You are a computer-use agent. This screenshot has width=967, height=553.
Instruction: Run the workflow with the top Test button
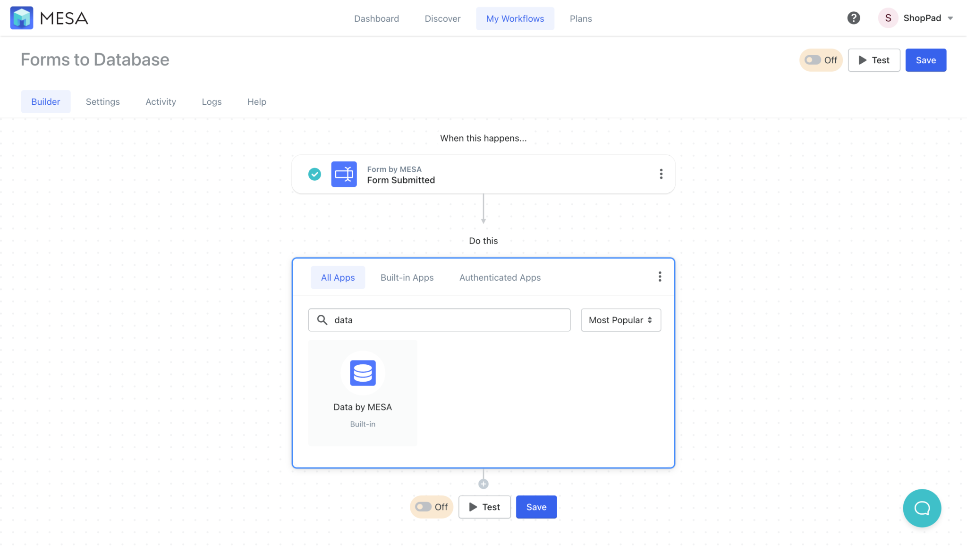pyautogui.click(x=874, y=60)
